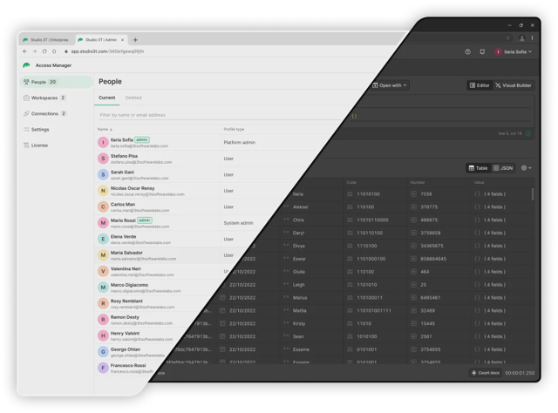Click Rosy Remblant's avatar
Image resolution: width=558 pixels, height=413 pixels.
[103, 304]
